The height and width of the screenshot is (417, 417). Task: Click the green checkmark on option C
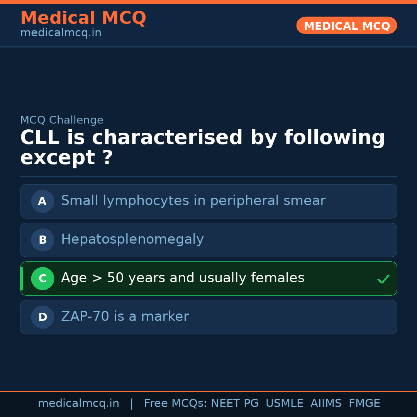[383, 279]
